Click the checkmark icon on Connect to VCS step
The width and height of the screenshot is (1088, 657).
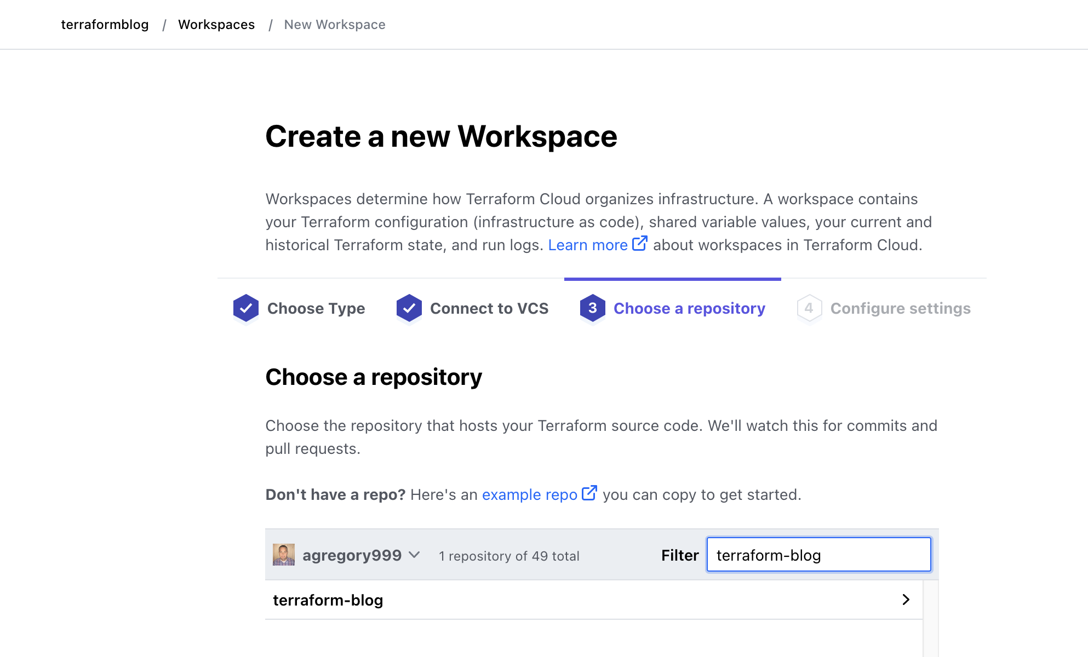click(409, 308)
